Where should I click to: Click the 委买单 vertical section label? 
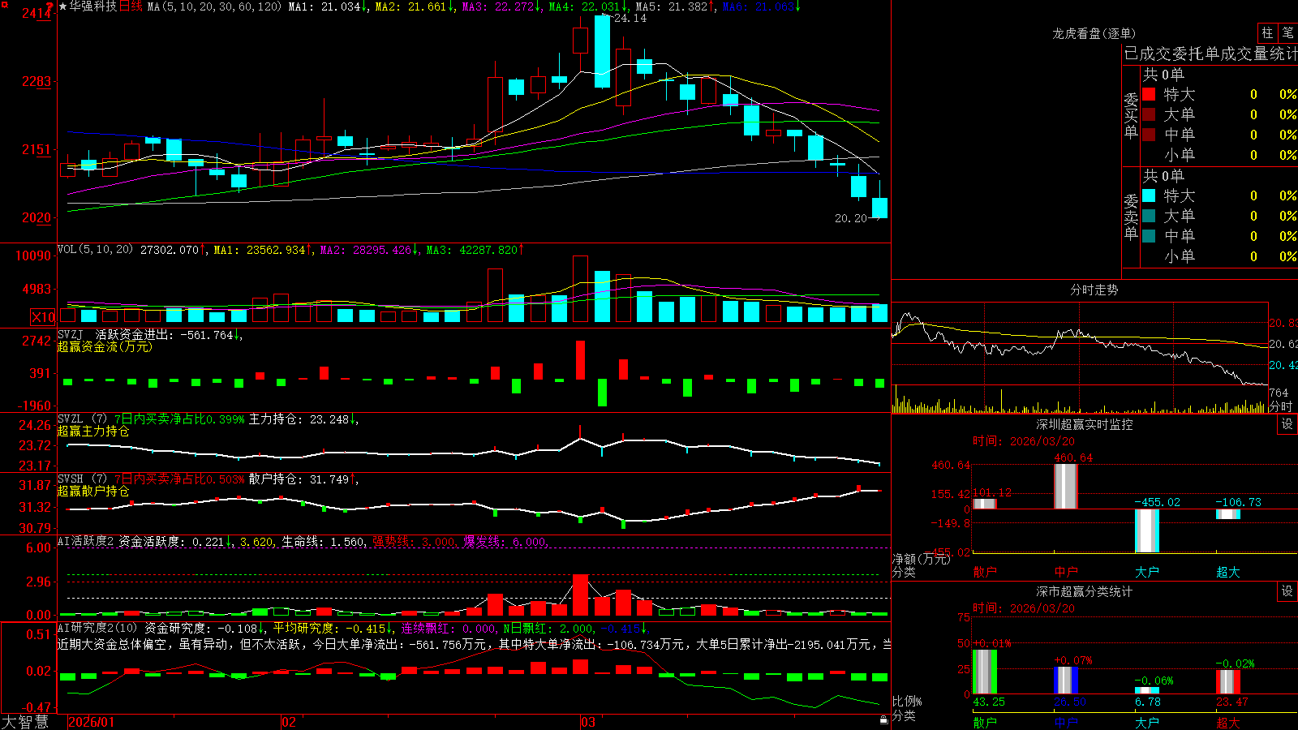pos(1131,116)
